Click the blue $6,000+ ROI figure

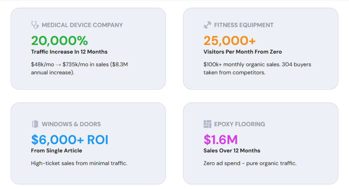tap(70, 140)
